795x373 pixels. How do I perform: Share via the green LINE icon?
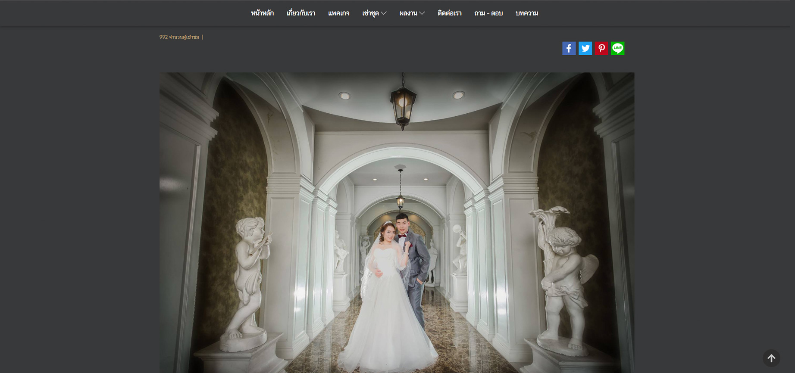point(618,48)
